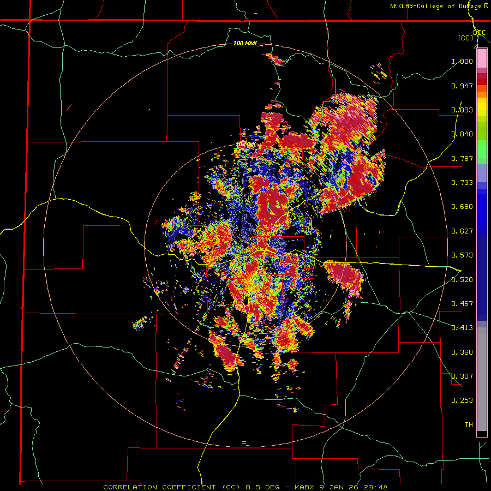Click the 50 NMI range ring label
Viewport: 491px width, 491px height.
[246, 145]
